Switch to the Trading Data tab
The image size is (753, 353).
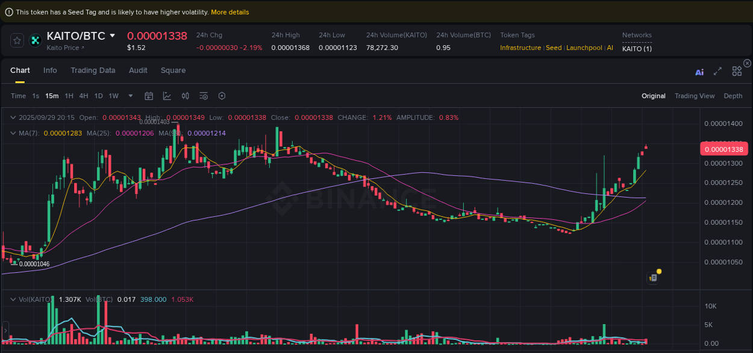click(93, 70)
